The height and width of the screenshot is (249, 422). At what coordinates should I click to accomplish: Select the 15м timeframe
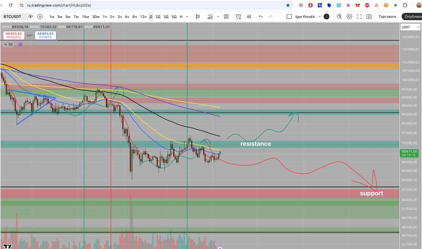(x=85, y=16)
